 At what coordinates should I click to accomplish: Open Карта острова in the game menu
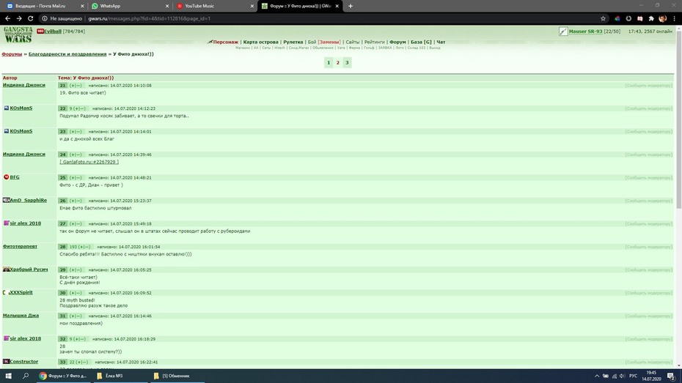[x=260, y=42]
